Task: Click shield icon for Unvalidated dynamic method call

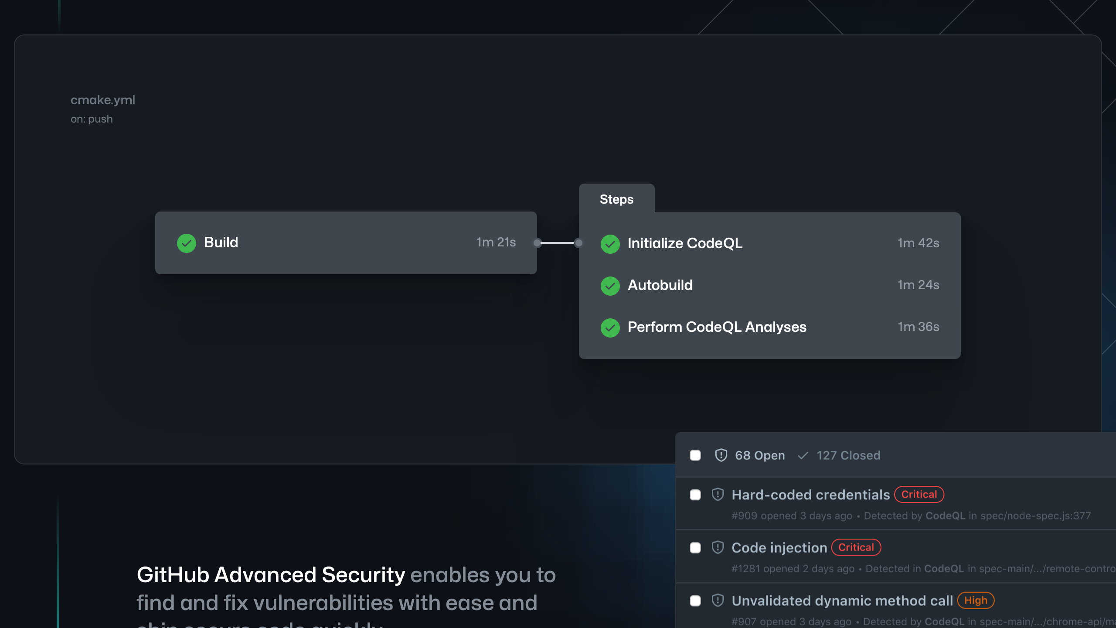Action: pyautogui.click(x=718, y=601)
